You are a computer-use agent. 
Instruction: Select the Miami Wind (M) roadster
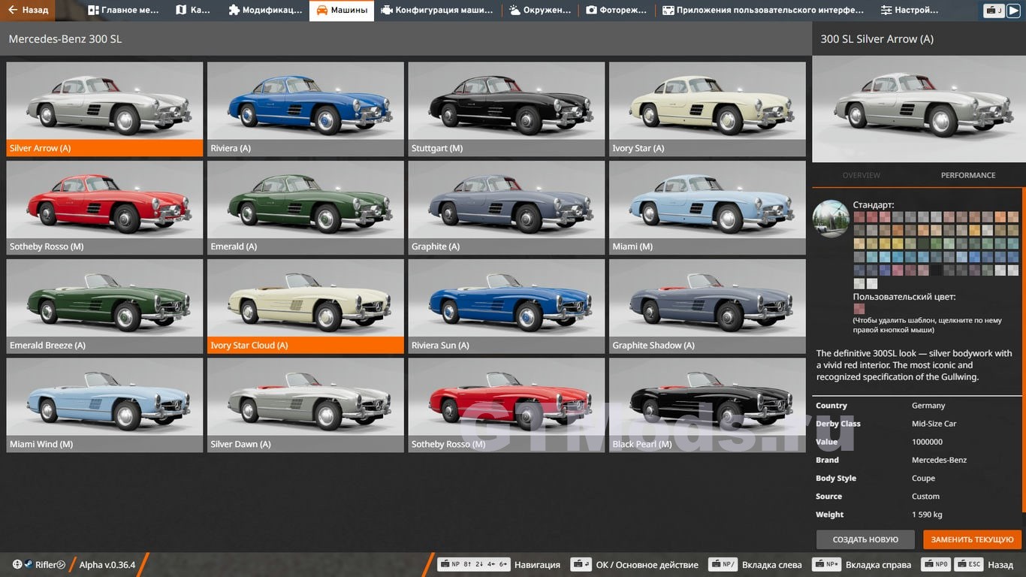pyautogui.click(x=104, y=405)
